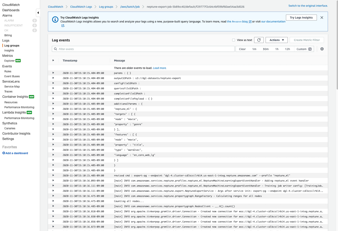Collapse the left navigation sidebar arrow
The width and height of the screenshot is (338, 231).
(38, 13)
